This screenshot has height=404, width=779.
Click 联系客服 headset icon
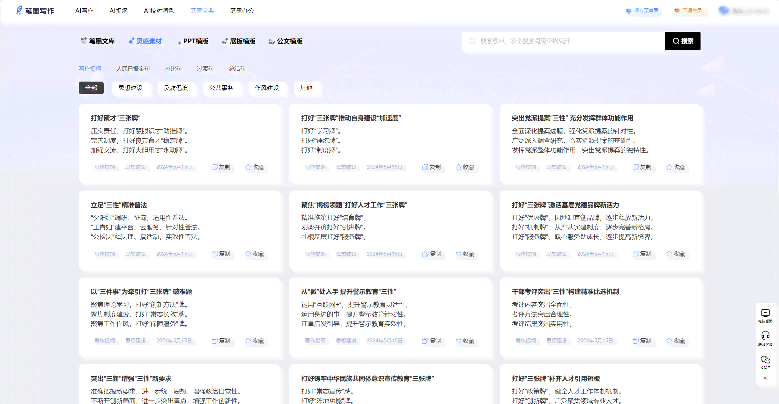click(x=765, y=338)
